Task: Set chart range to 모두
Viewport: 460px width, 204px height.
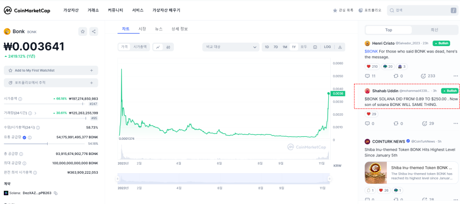Action: [x=304, y=47]
